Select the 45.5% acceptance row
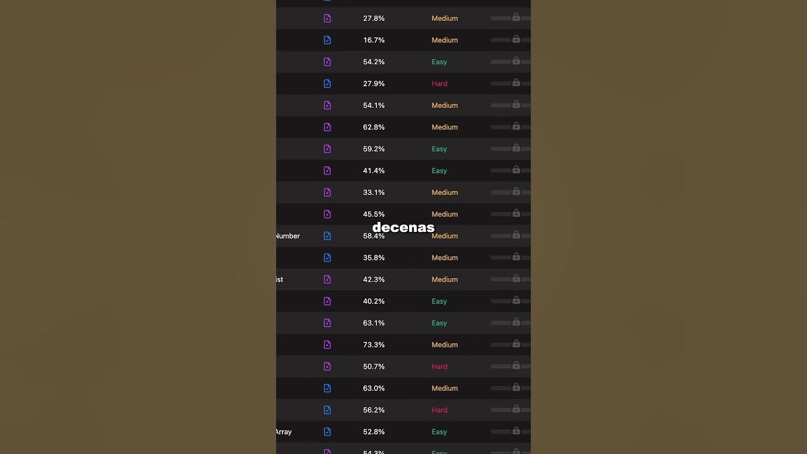The image size is (807, 454). pos(403,214)
